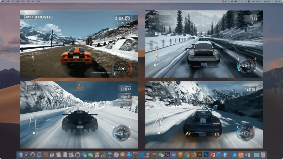This screenshot has width=283, height=159.
Task: Open the blue folder in dock
Action: pyautogui.click(x=257, y=155)
